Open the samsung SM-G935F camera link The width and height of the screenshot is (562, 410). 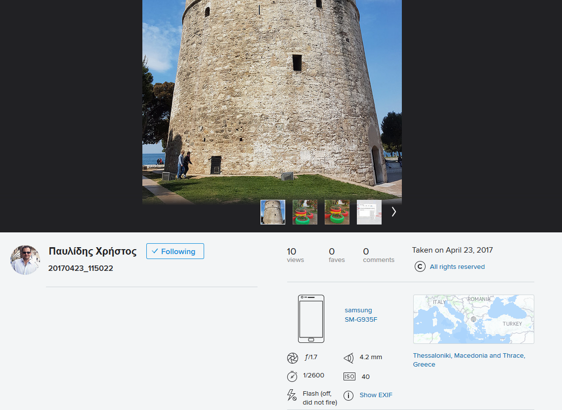(x=361, y=315)
